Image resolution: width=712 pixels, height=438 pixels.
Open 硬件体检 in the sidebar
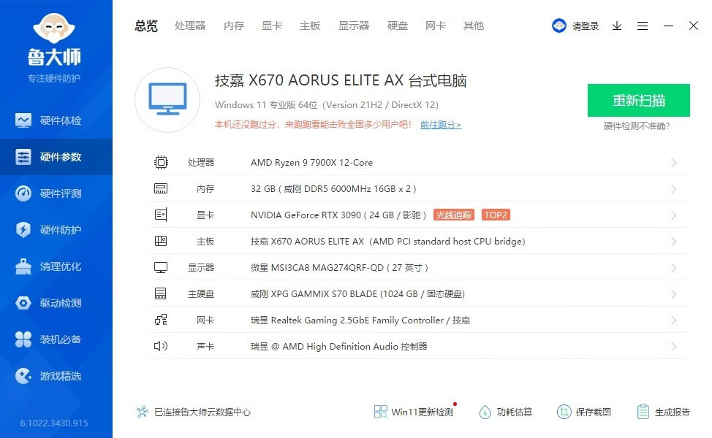(56, 120)
